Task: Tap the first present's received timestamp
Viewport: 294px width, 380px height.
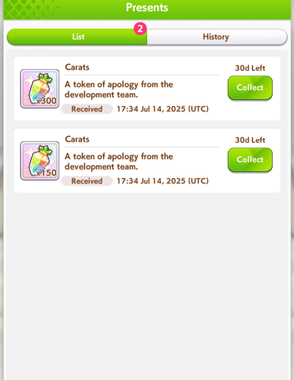Action: [163, 109]
